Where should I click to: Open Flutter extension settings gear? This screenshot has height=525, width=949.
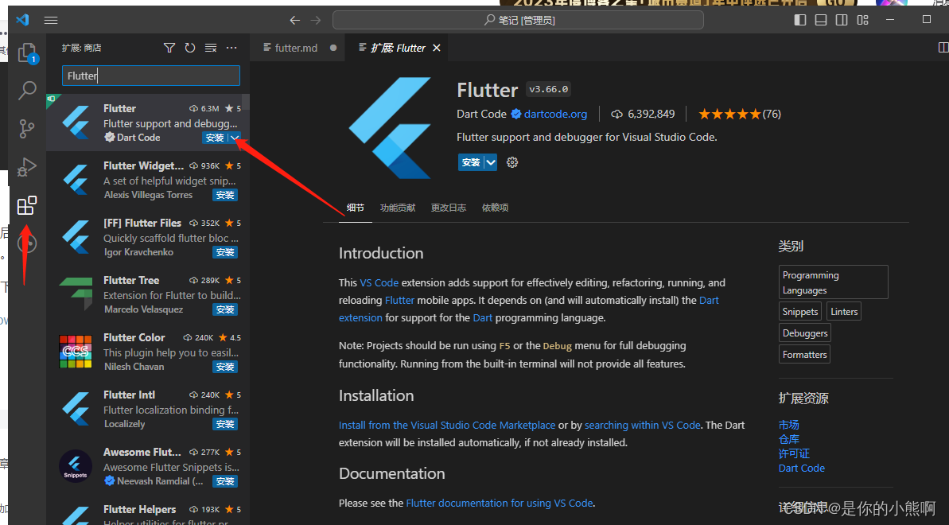tap(512, 162)
